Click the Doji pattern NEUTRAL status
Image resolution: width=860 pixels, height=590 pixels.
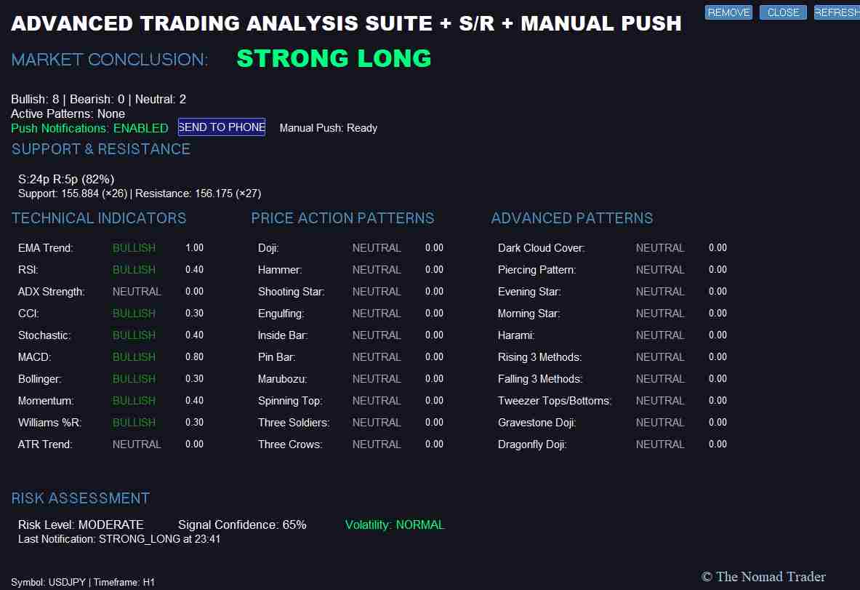click(x=377, y=247)
